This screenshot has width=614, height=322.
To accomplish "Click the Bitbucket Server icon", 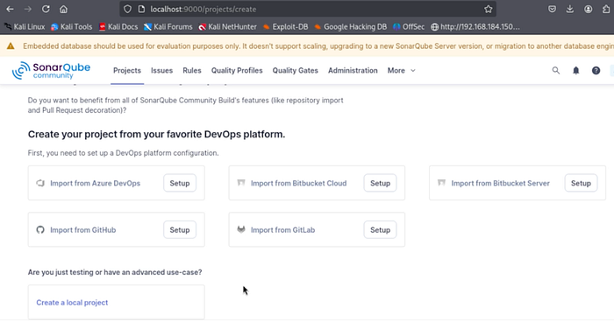I will [442, 183].
